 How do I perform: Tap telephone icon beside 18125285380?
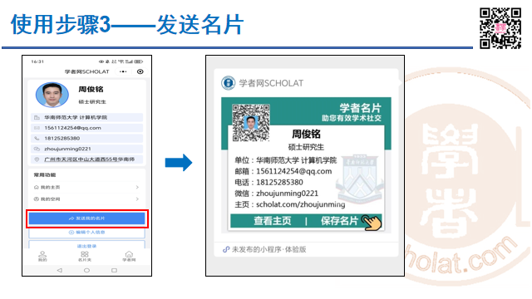click(37, 139)
